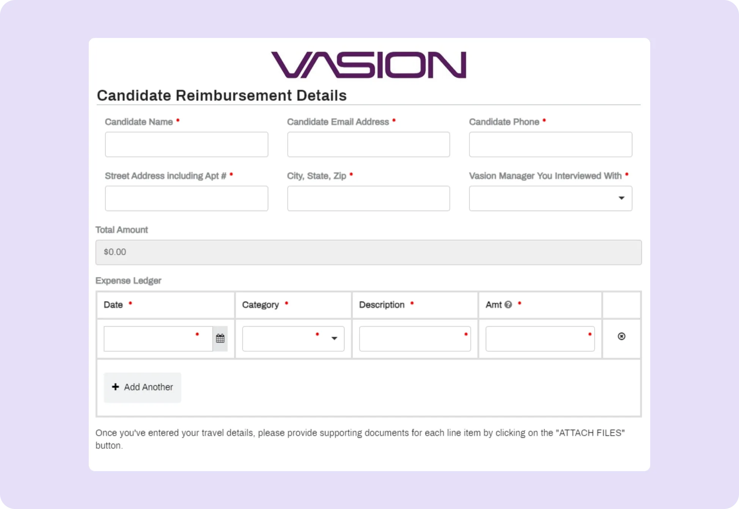Focus the expense Description input
The image size is (739, 509).
(415, 339)
